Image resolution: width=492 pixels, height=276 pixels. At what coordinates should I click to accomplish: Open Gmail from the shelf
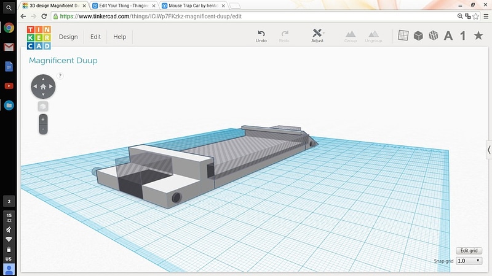[9, 47]
